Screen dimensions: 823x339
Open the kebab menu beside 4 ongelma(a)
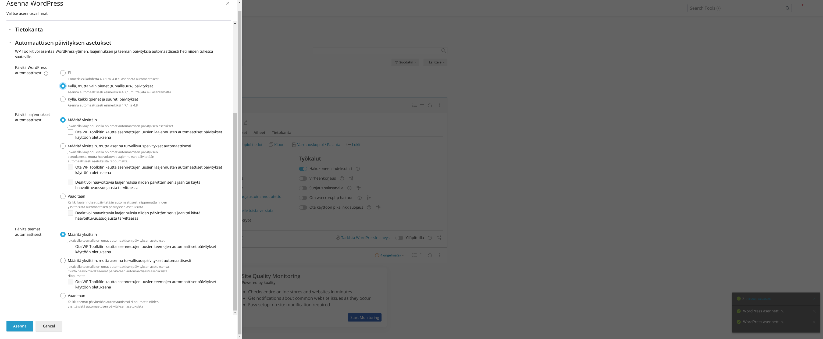point(439,255)
